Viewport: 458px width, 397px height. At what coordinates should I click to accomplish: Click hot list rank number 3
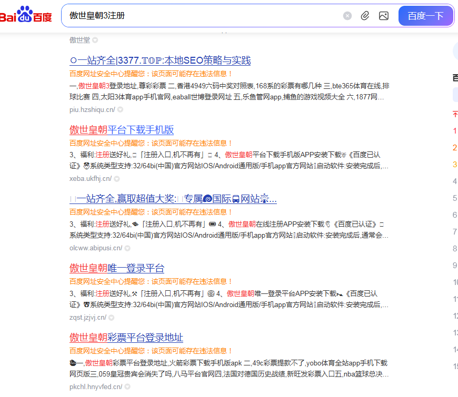click(455, 165)
